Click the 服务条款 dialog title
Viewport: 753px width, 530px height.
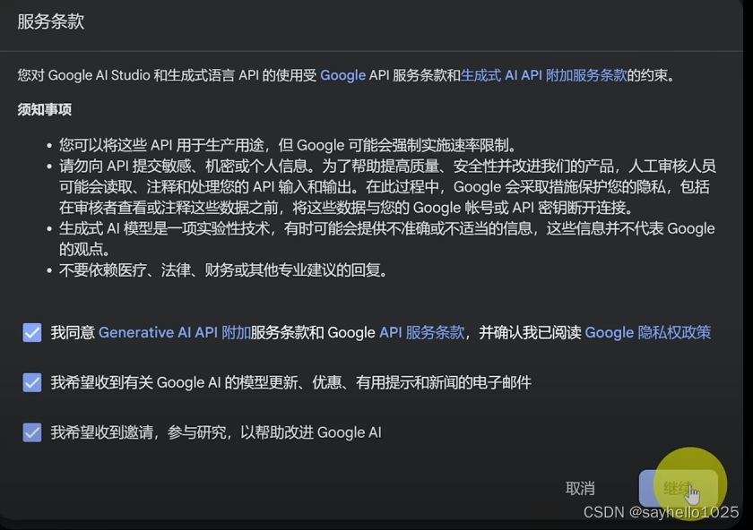51,21
